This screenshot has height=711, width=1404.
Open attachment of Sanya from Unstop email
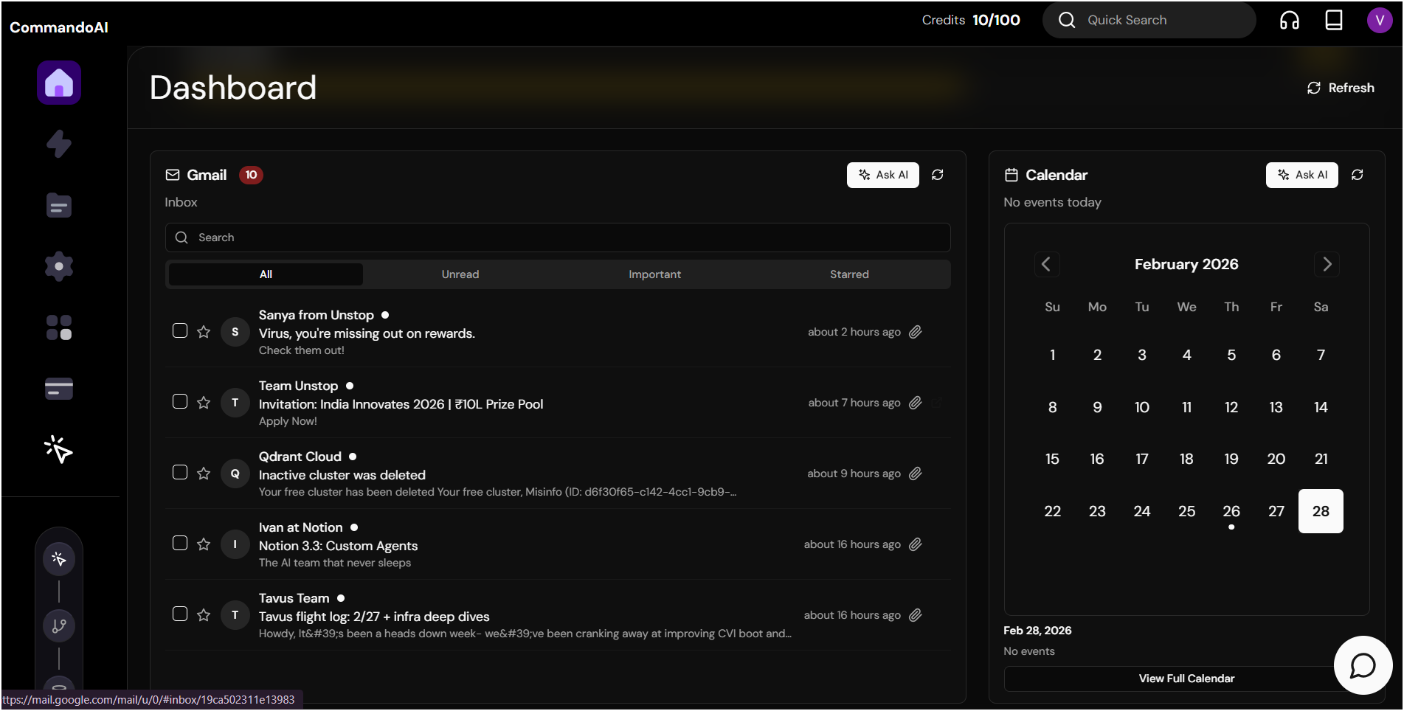916,332
